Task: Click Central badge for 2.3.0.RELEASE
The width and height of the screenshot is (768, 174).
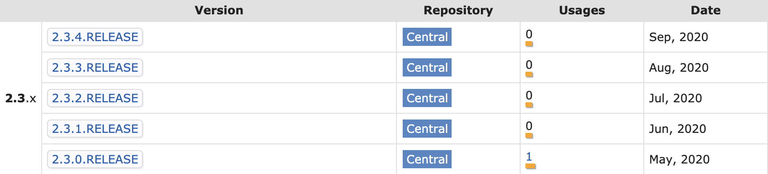Action: [x=427, y=159]
